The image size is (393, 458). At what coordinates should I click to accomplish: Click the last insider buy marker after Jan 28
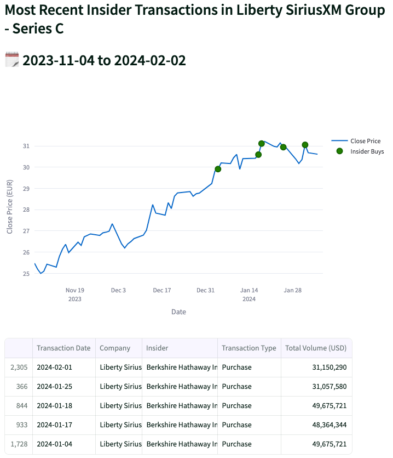click(305, 145)
